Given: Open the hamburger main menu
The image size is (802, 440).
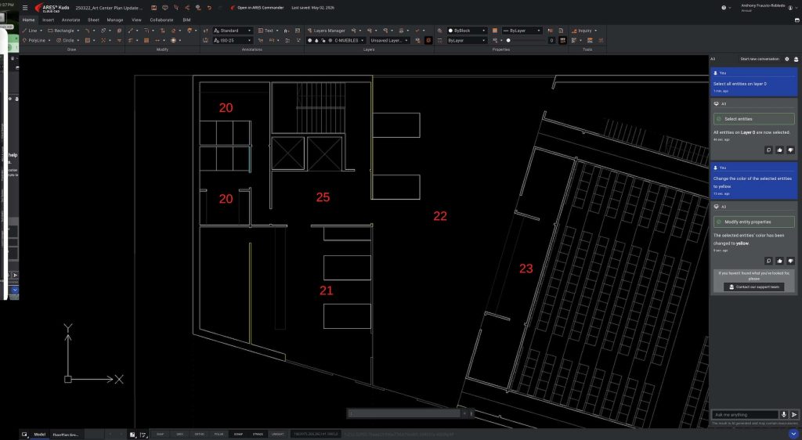Looking at the screenshot, I should [25, 8].
